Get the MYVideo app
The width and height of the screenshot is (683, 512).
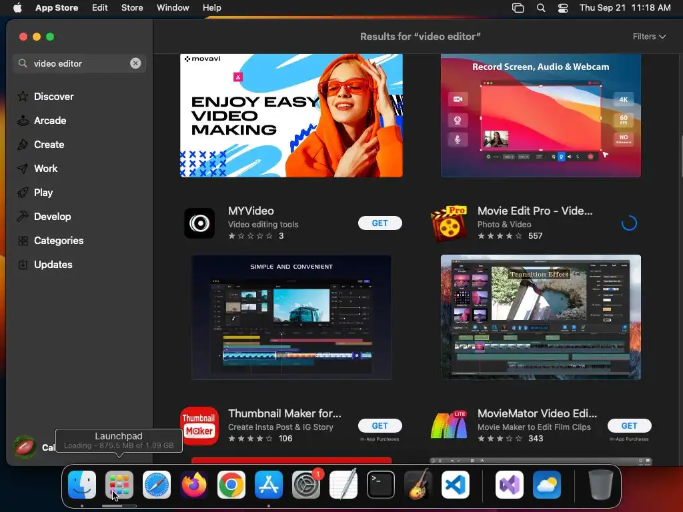[380, 223]
